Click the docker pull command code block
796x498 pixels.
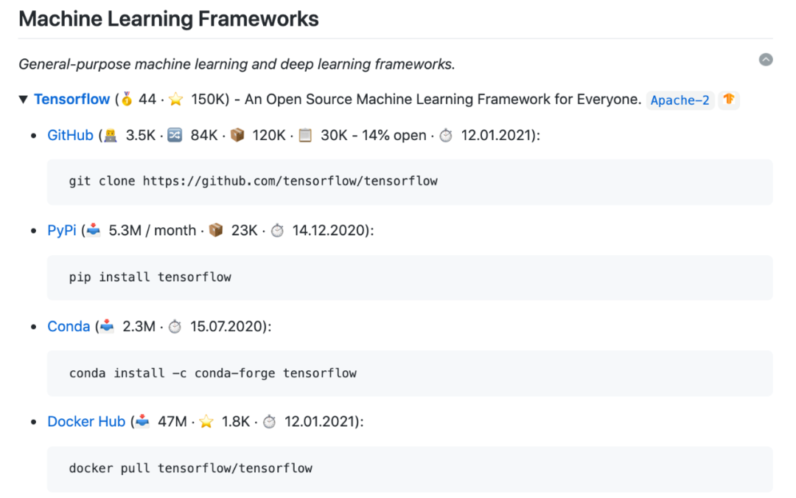pyautogui.click(x=411, y=468)
